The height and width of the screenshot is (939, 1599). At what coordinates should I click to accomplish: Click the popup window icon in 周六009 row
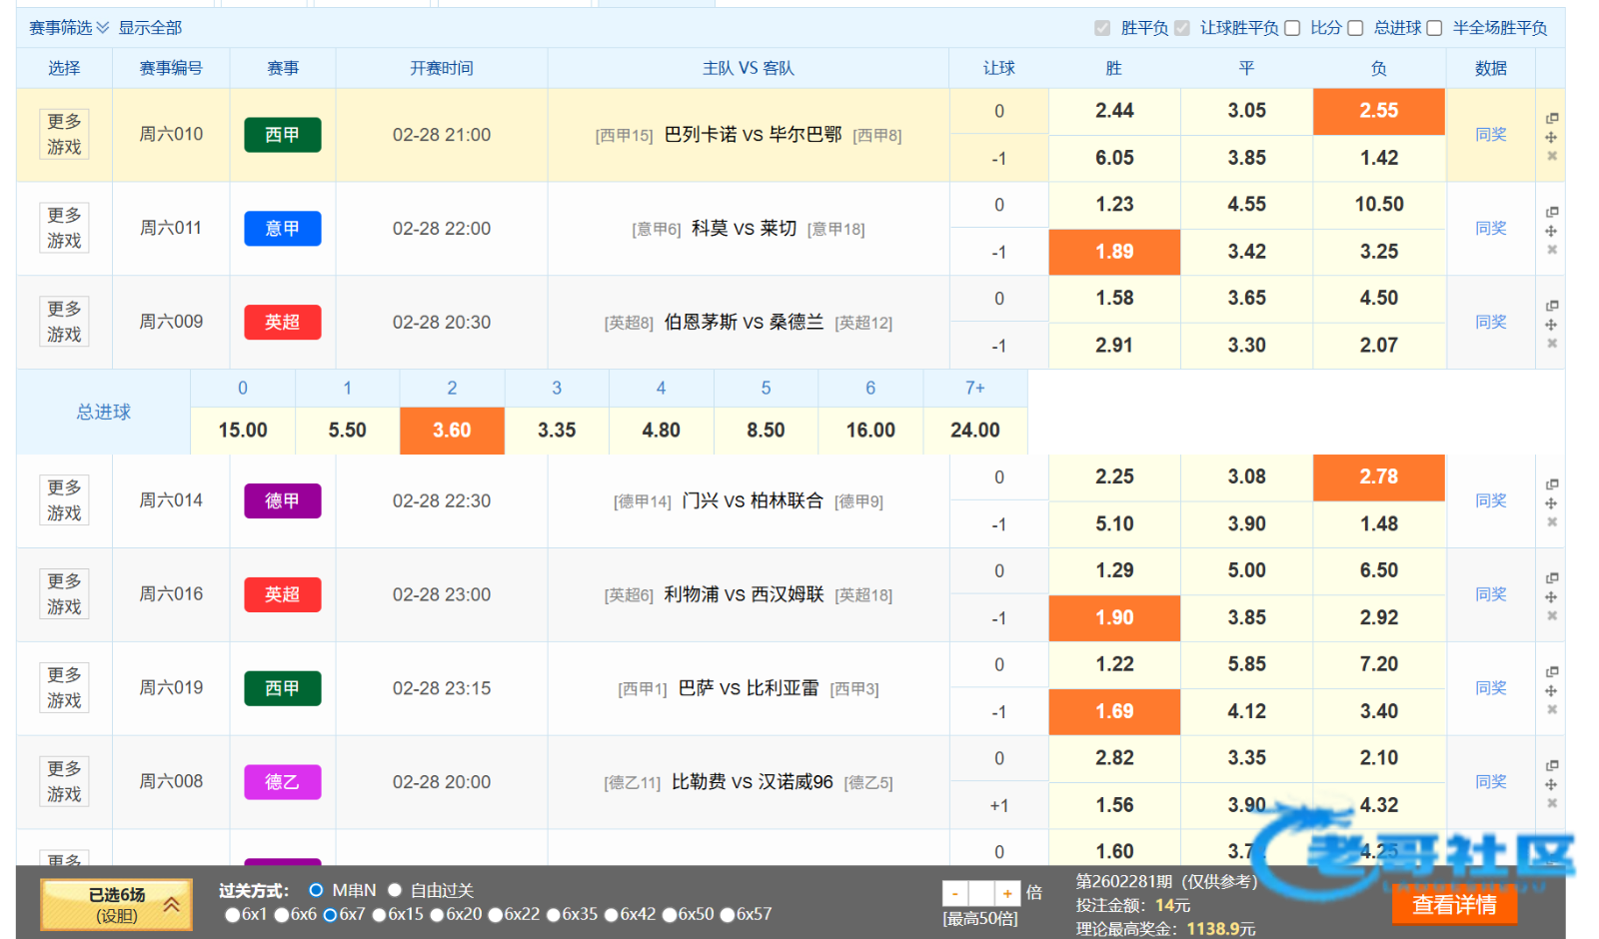coord(1552,306)
